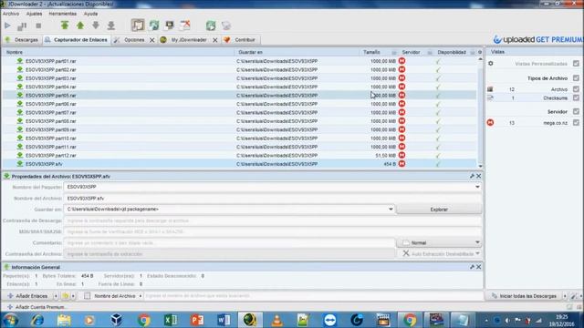Open PowerPoint from the taskbar

pos(197,320)
